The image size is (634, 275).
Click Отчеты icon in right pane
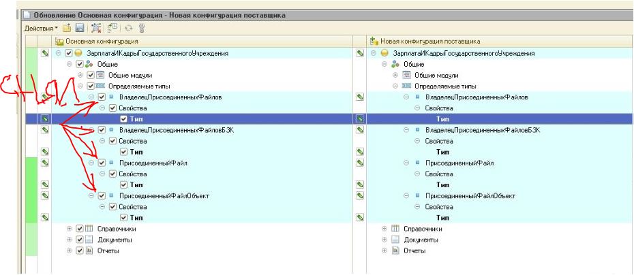pyautogui.click(x=396, y=250)
